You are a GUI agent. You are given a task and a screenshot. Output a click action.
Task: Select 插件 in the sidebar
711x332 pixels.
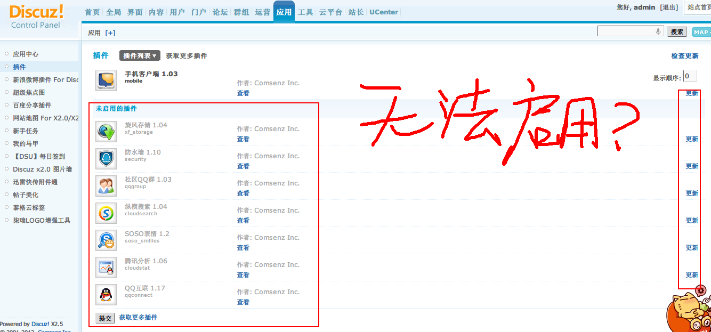click(19, 67)
